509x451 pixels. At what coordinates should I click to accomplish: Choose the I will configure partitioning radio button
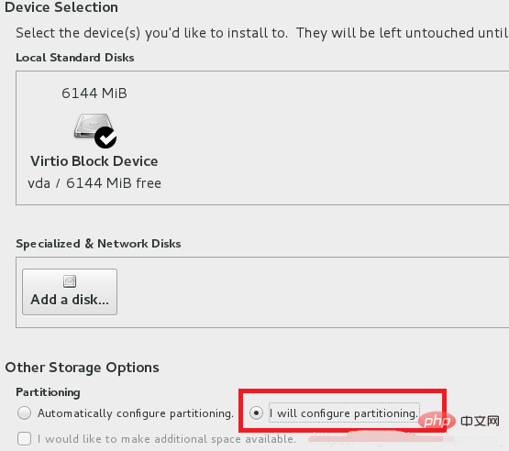(x=256, y=413)
